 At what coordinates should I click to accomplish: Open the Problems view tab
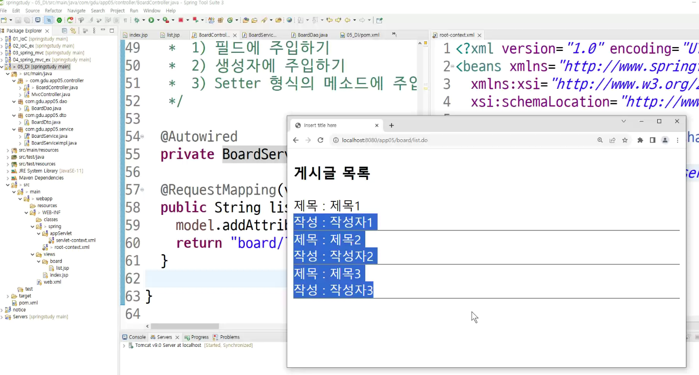(226, 337)
